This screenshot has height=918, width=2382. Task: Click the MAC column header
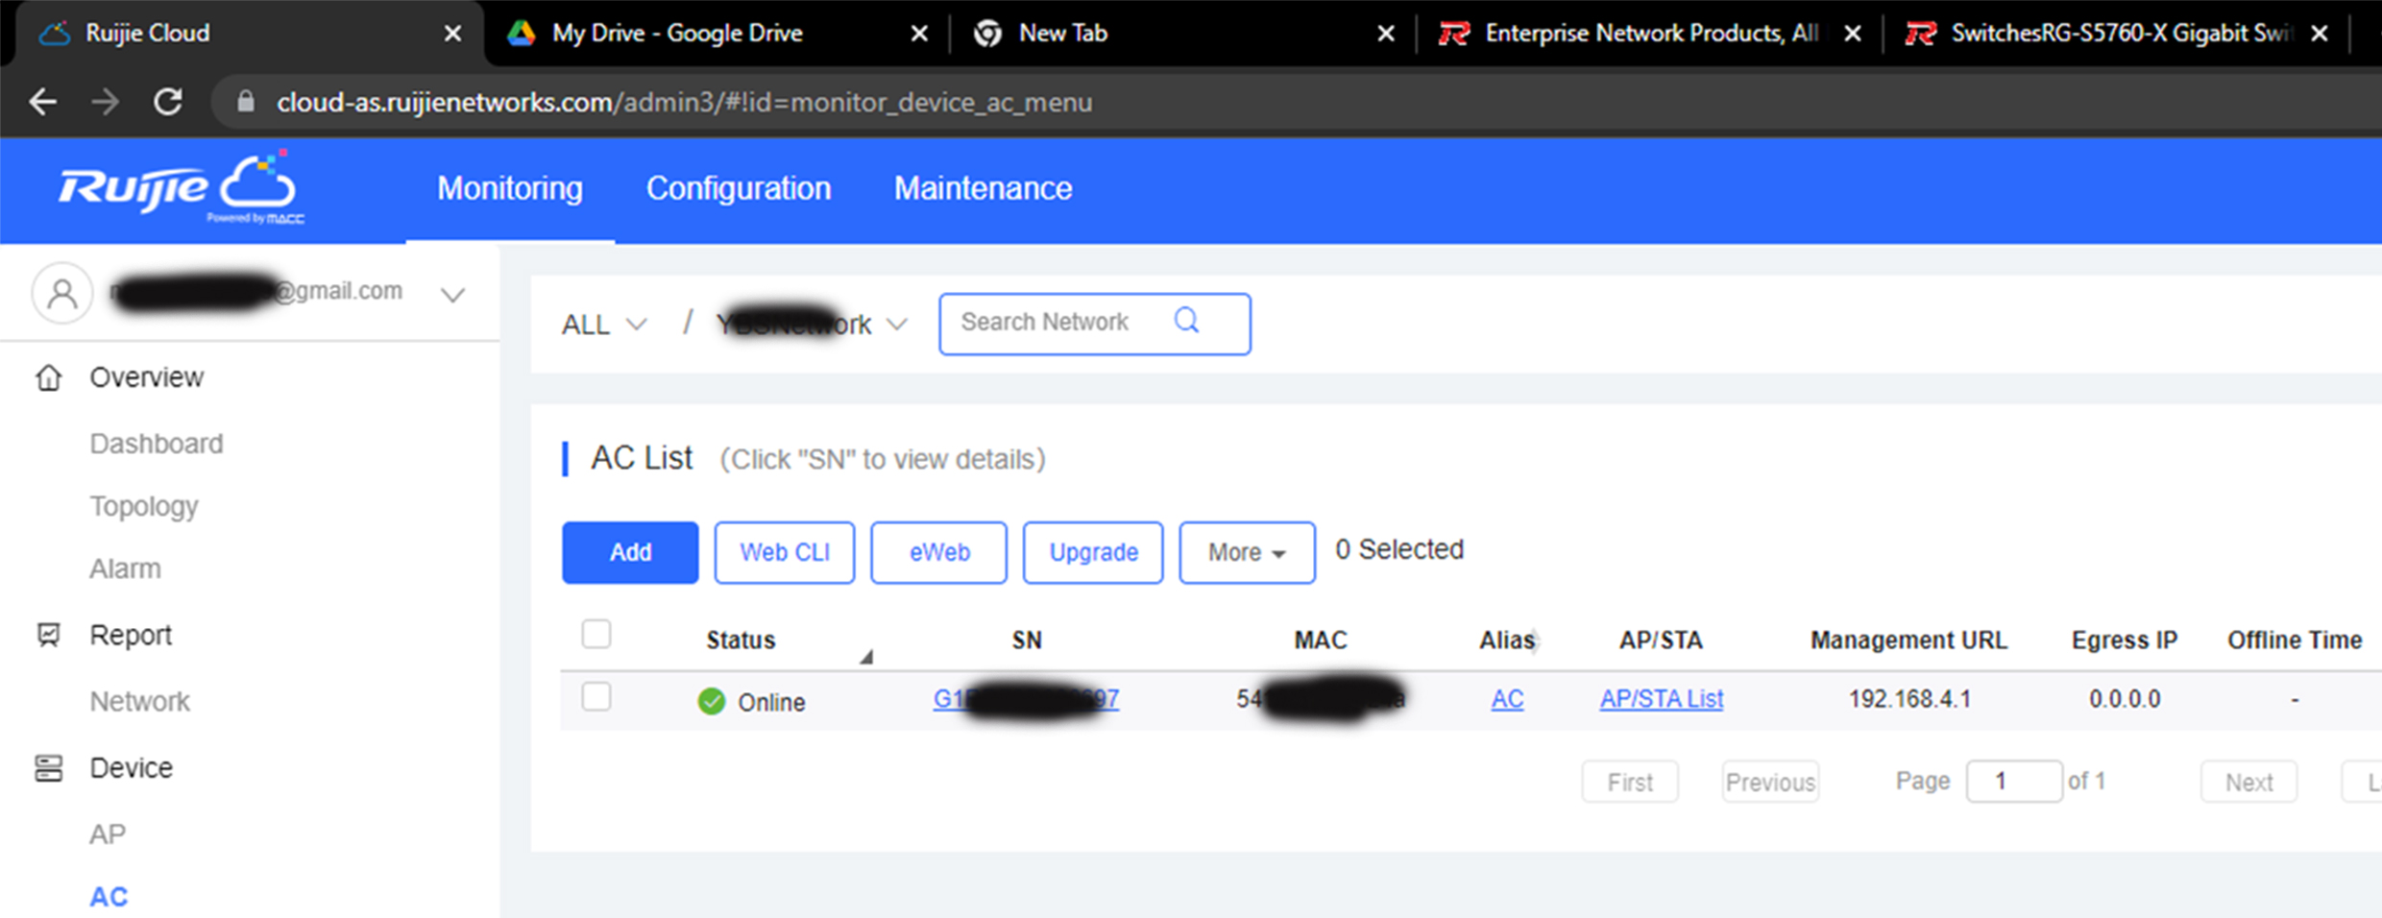pyautogui.click(x=1321, y=640)
